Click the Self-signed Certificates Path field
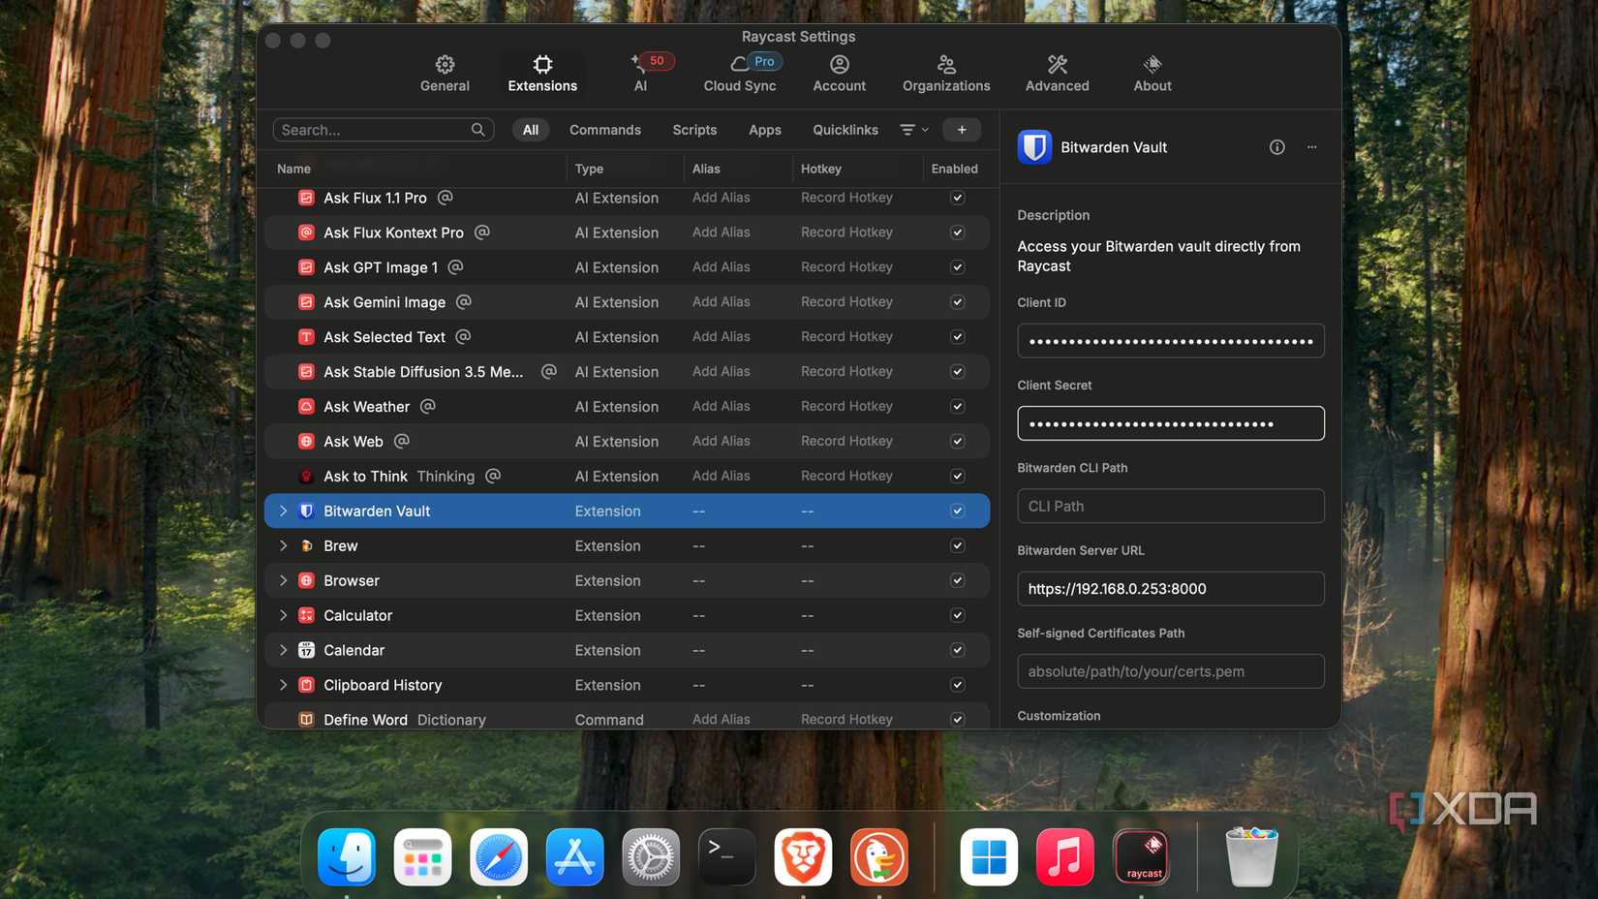Screen dimensions: 1598x899 tap(1170, 671)
